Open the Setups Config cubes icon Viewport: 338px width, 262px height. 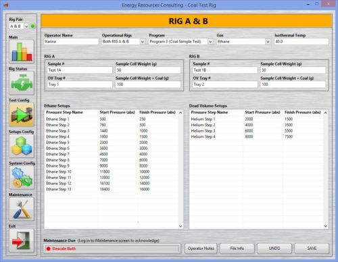point(22,146)
